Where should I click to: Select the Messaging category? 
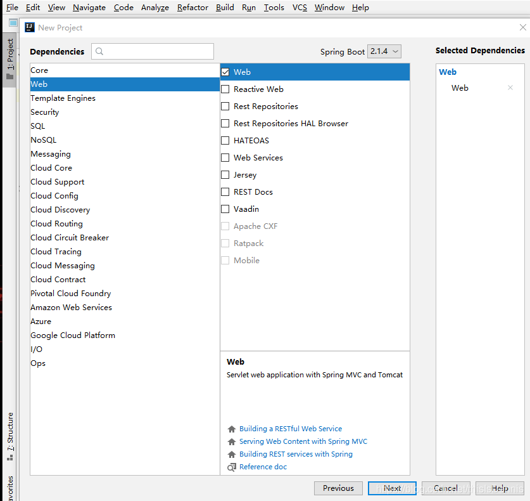[125, 154]
